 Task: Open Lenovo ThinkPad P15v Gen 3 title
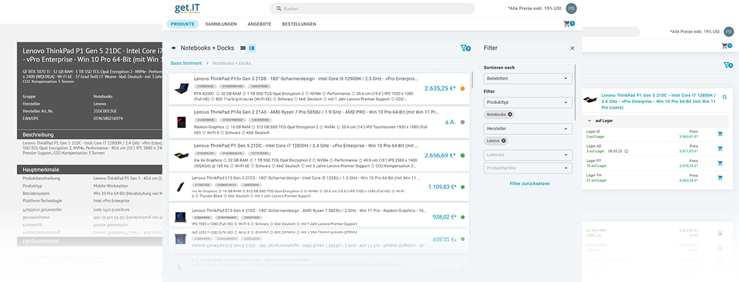tap(306, 79)
